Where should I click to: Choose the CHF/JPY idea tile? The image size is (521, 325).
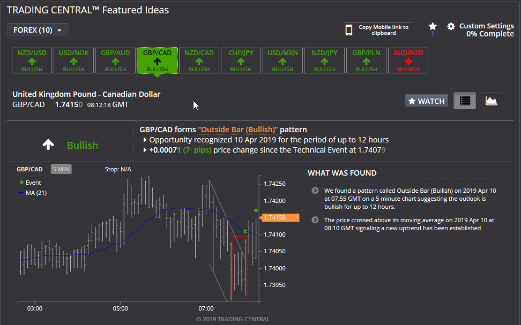[241, 61]
